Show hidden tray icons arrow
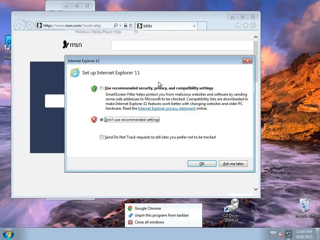The width and height of the screenshot is (320, 240). pos(273,234)
